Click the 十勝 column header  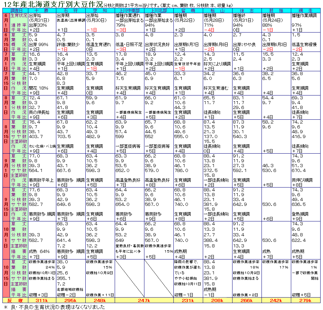coord(42,11)
